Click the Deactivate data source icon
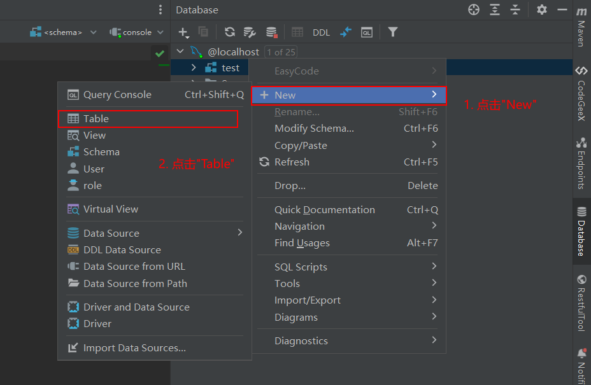591x385 pixels. click(272, 32)
